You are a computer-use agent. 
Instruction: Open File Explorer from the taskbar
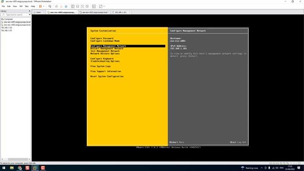click(12, 168)
